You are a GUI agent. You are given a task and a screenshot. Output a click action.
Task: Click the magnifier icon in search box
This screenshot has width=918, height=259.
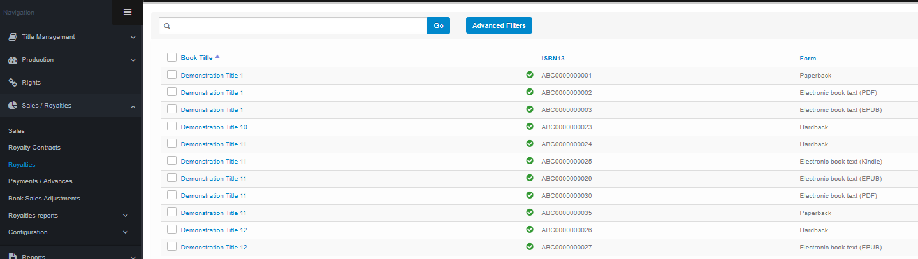[x=167, y=26]
